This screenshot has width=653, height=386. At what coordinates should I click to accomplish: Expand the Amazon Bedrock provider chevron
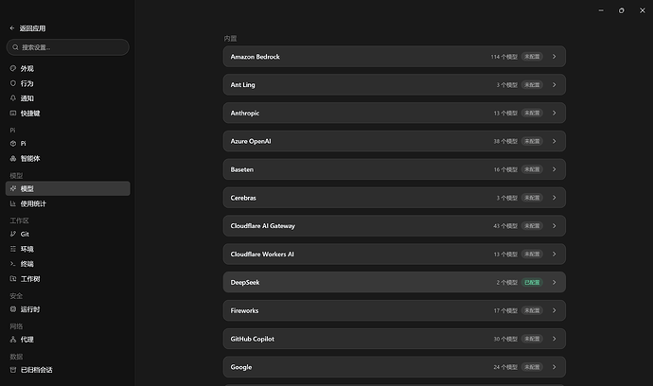coord(555,57)
